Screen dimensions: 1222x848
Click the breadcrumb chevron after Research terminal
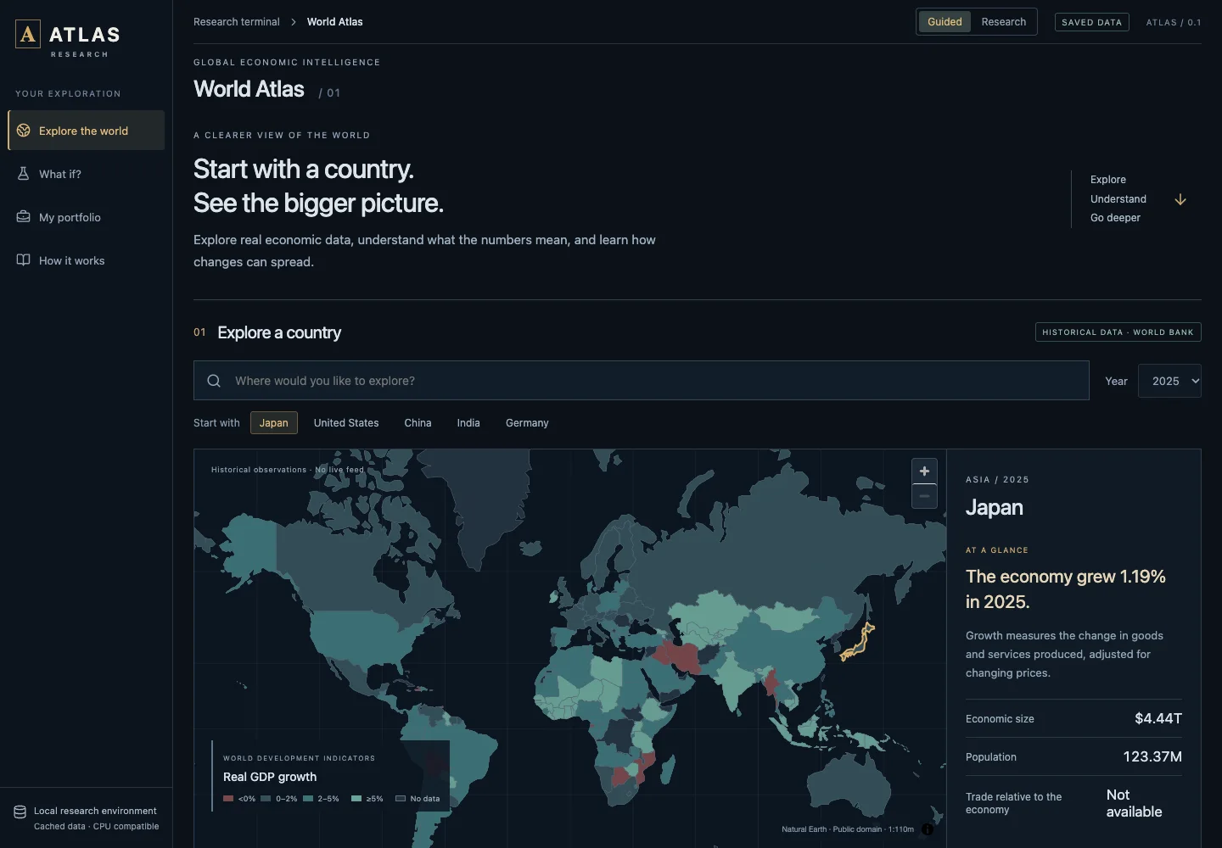(294, 22)
